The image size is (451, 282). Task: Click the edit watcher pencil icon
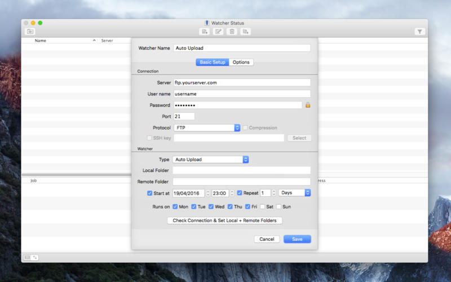218,32
